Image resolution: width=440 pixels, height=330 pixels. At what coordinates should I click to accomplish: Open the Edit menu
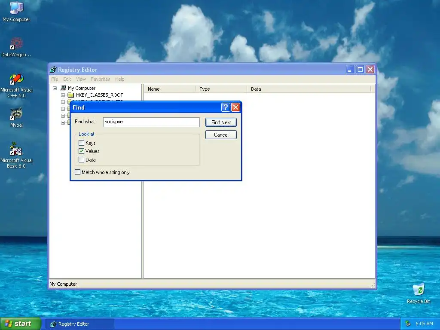click(x=67, y=79)
